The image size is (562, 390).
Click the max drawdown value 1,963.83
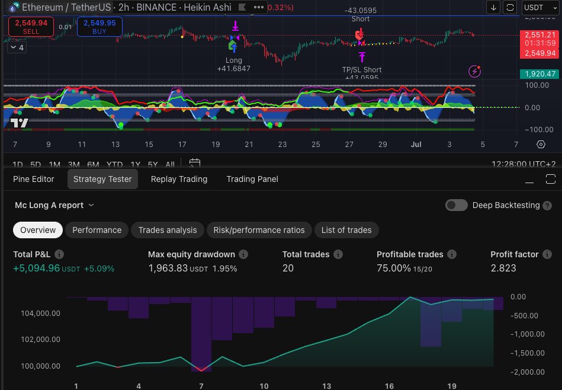tap(168, 268)
